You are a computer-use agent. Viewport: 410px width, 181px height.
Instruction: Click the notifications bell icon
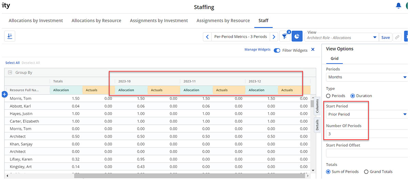click(398, 6)
